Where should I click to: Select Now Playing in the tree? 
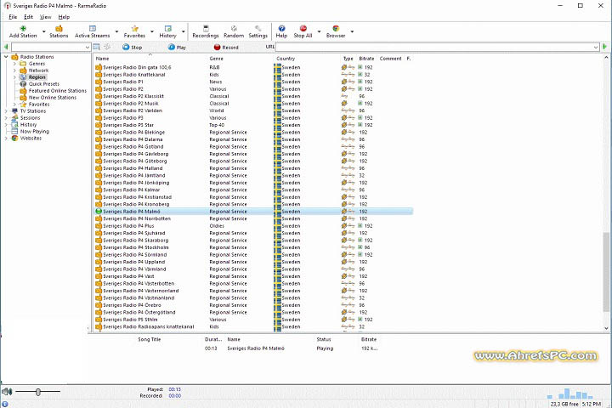[34, 132]
